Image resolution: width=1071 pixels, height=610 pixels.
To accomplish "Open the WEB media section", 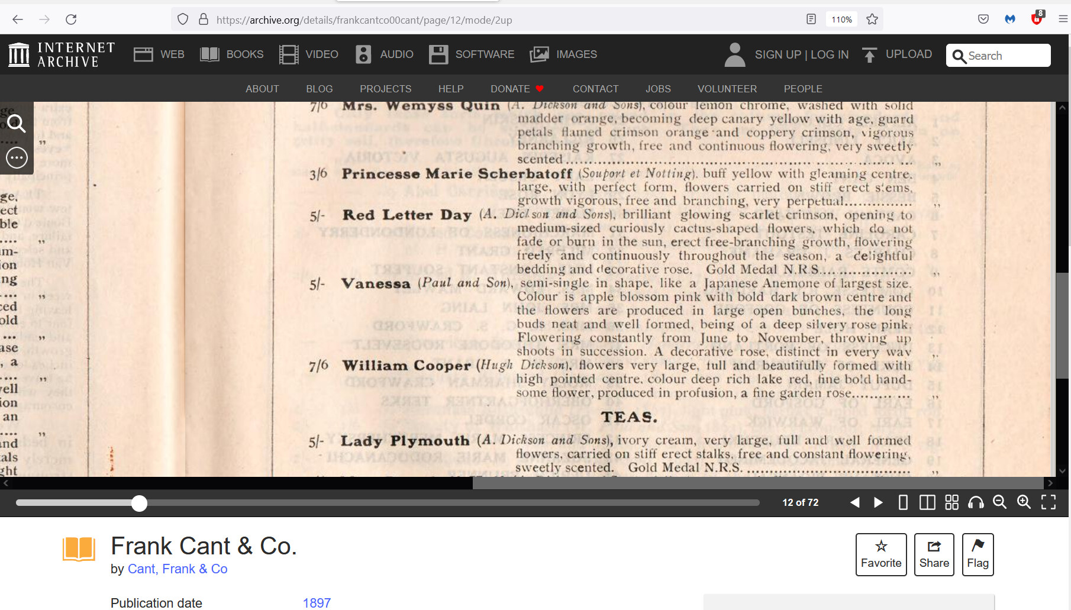I will [159, 54].
